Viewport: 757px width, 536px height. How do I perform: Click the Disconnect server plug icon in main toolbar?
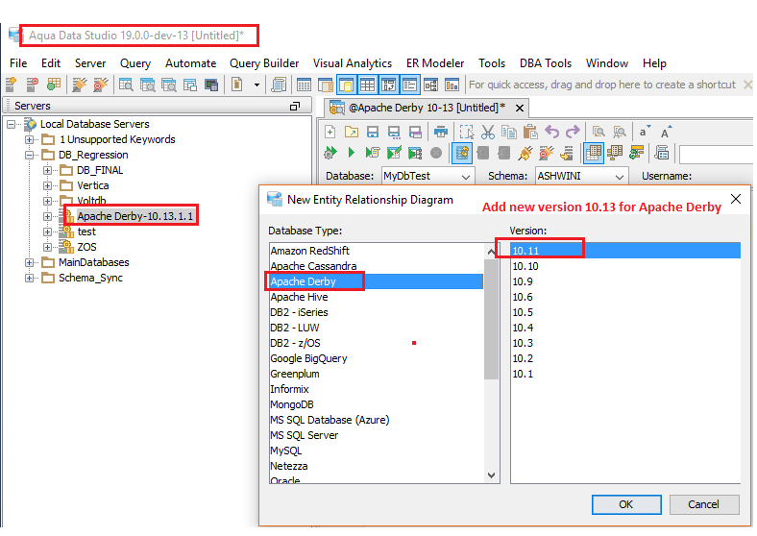(x=101, y=85)
